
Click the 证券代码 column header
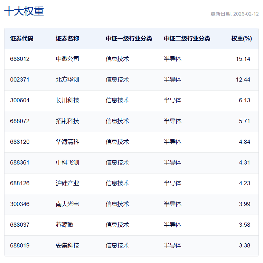tap(22, 39)
